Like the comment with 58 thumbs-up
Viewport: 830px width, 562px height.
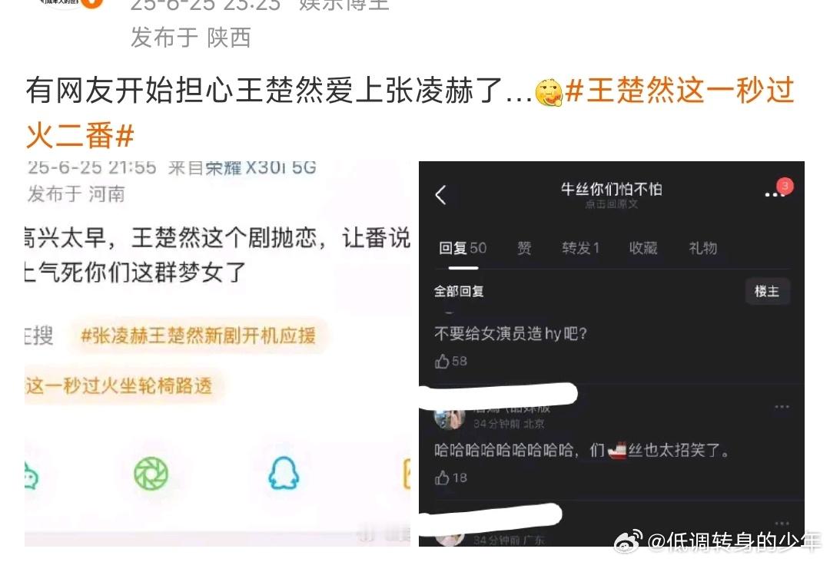pyautogui.click(x=450, y=362)
